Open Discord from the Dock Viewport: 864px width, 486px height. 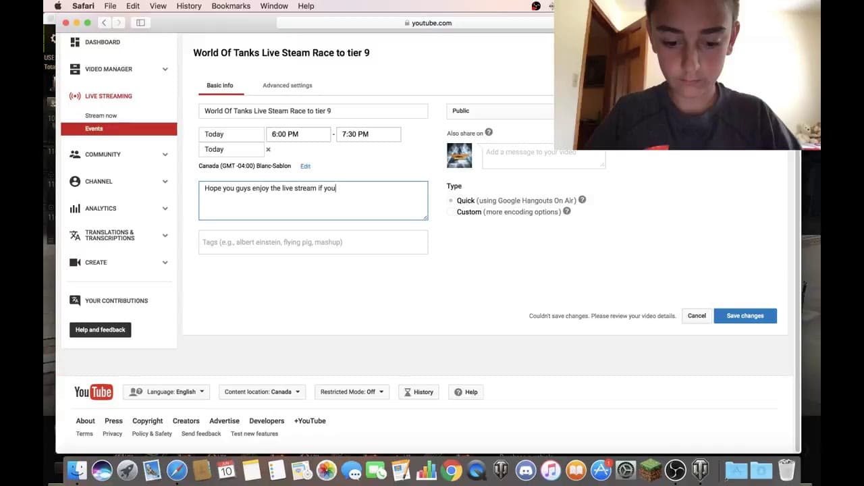click(526, 470)
